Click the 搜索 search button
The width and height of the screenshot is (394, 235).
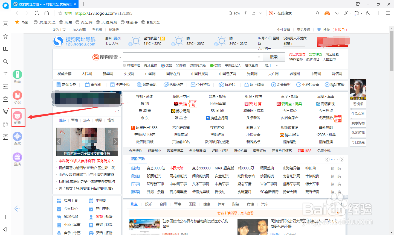[x=274, y=57]
